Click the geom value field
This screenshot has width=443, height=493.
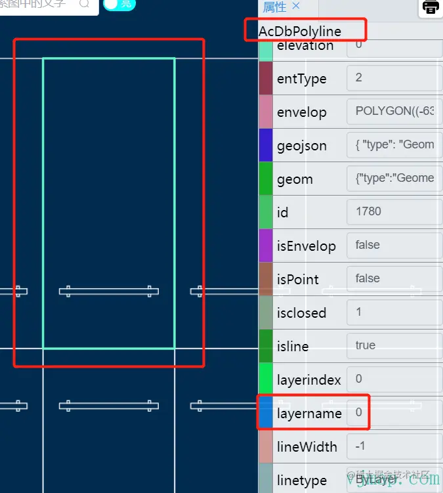394,178
